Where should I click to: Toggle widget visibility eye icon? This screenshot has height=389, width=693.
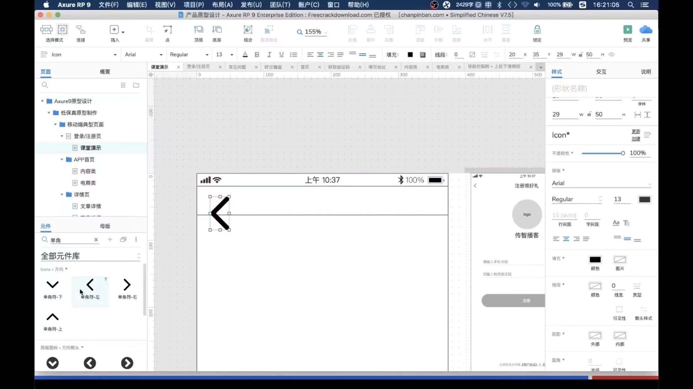click(x=611, y=54)
